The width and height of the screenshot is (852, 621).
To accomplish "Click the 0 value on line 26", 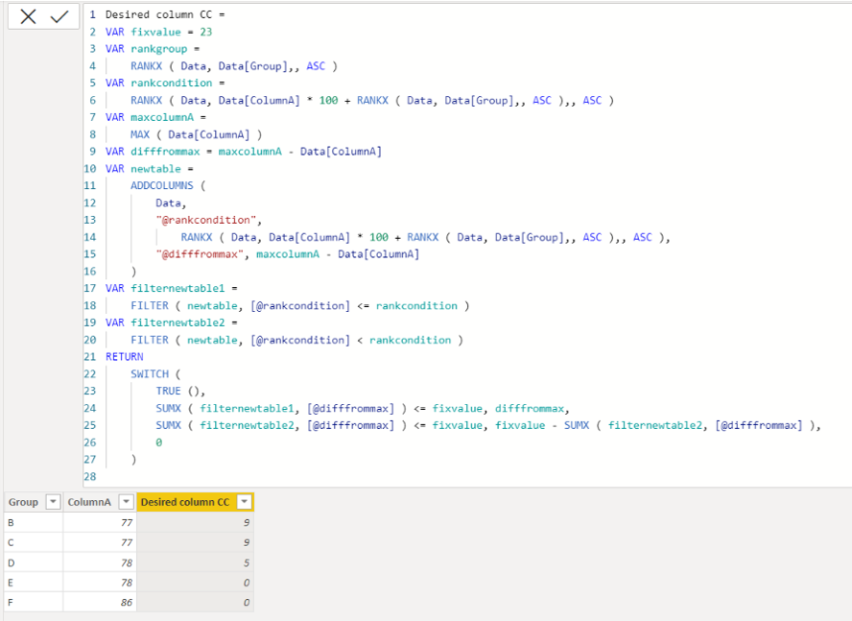I will coord(158,443).
